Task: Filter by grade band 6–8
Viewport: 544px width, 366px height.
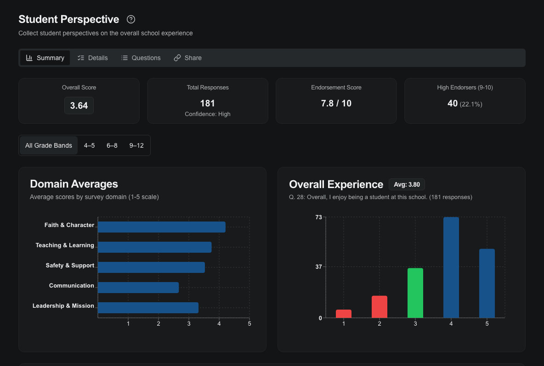Action: click(x=112, y=145)
